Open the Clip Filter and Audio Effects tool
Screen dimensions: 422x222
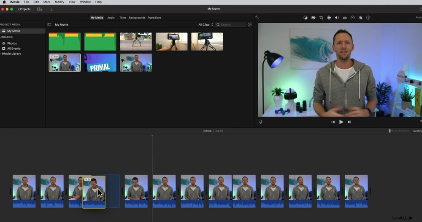click(360, 17)
